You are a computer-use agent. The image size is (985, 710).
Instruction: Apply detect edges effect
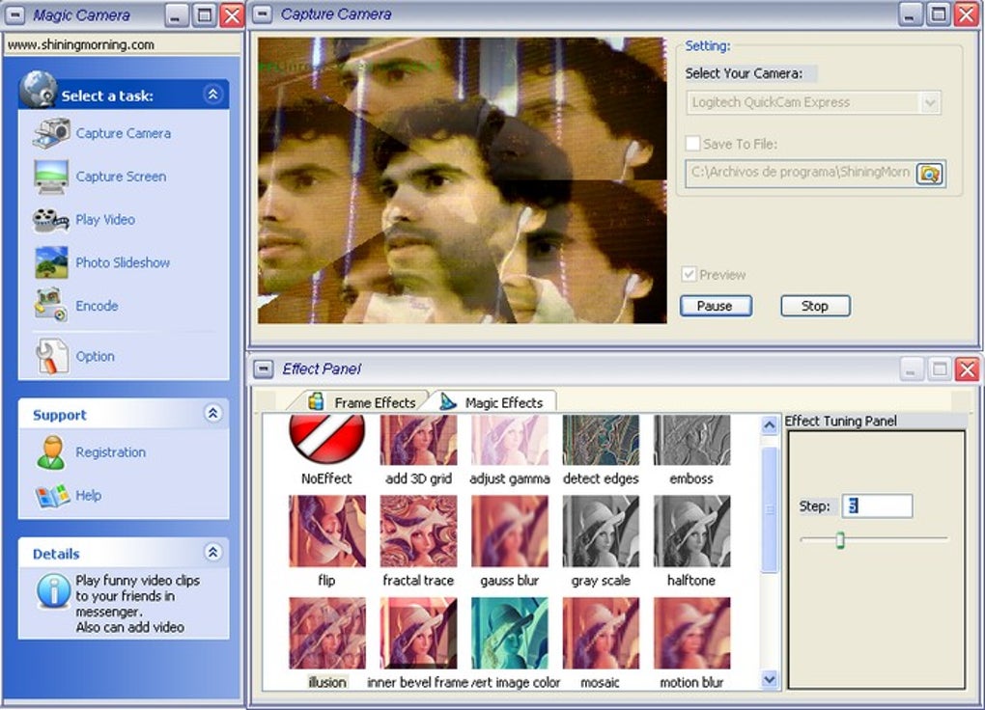(x=601, y=440)
